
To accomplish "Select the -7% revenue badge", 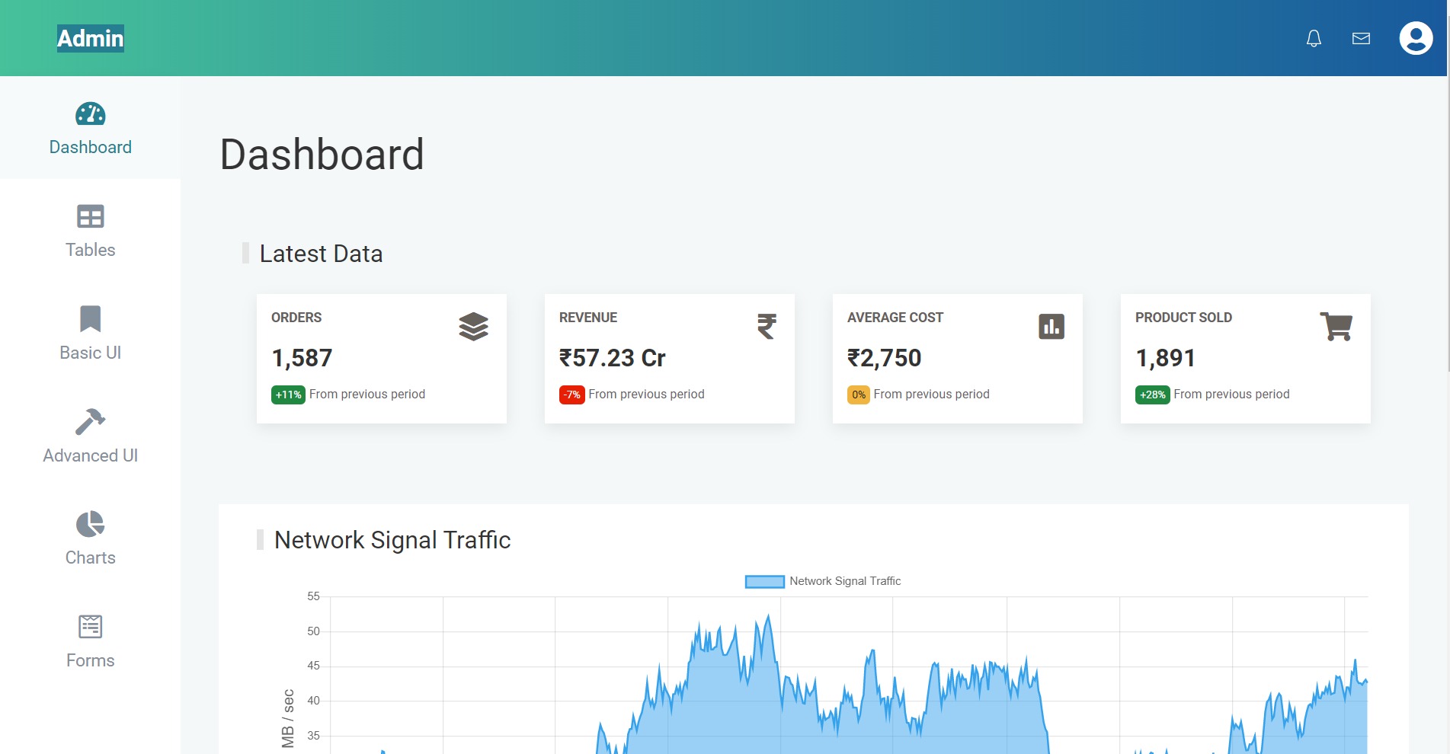I will pyautogui.click(x=571, y=395).
